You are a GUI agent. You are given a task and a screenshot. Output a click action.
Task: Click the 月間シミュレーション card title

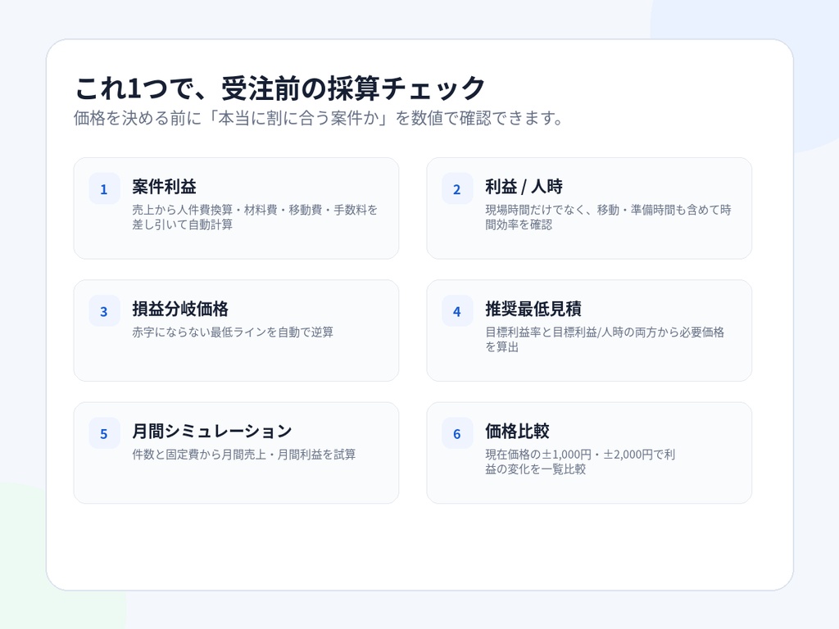point(212,431)
